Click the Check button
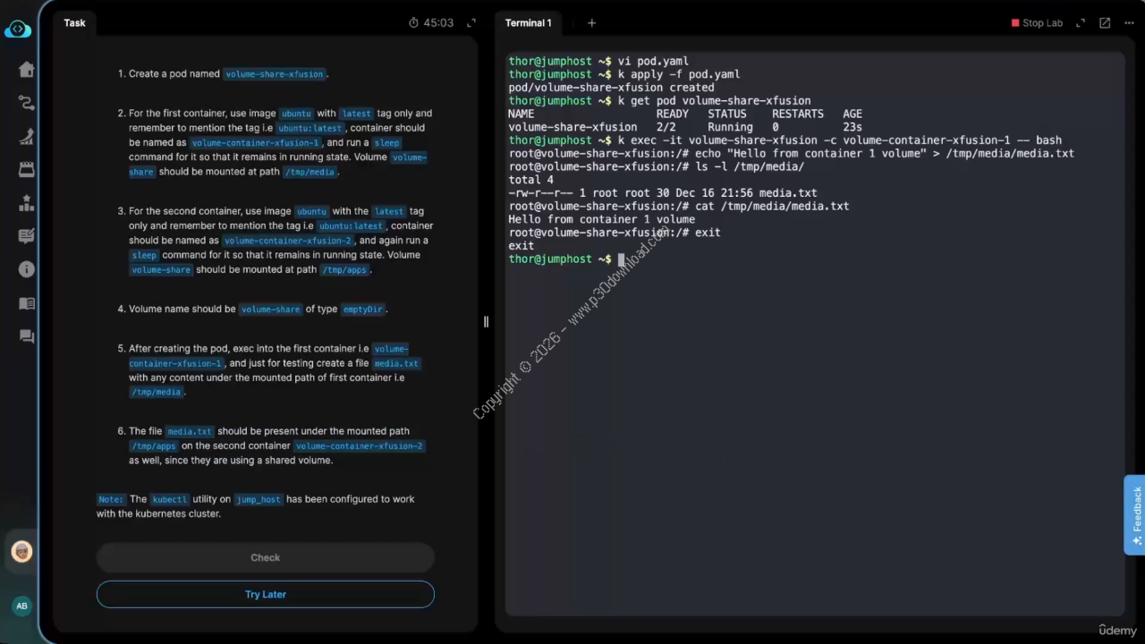The height and width of the screenshot is (644, 1145). pyautogui.click(x=266, y=557)
